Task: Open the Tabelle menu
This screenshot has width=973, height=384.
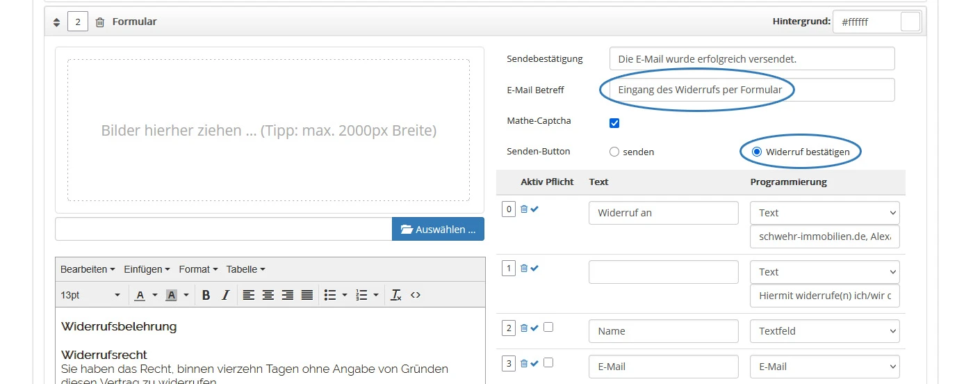Action: (x=246, y=269)
